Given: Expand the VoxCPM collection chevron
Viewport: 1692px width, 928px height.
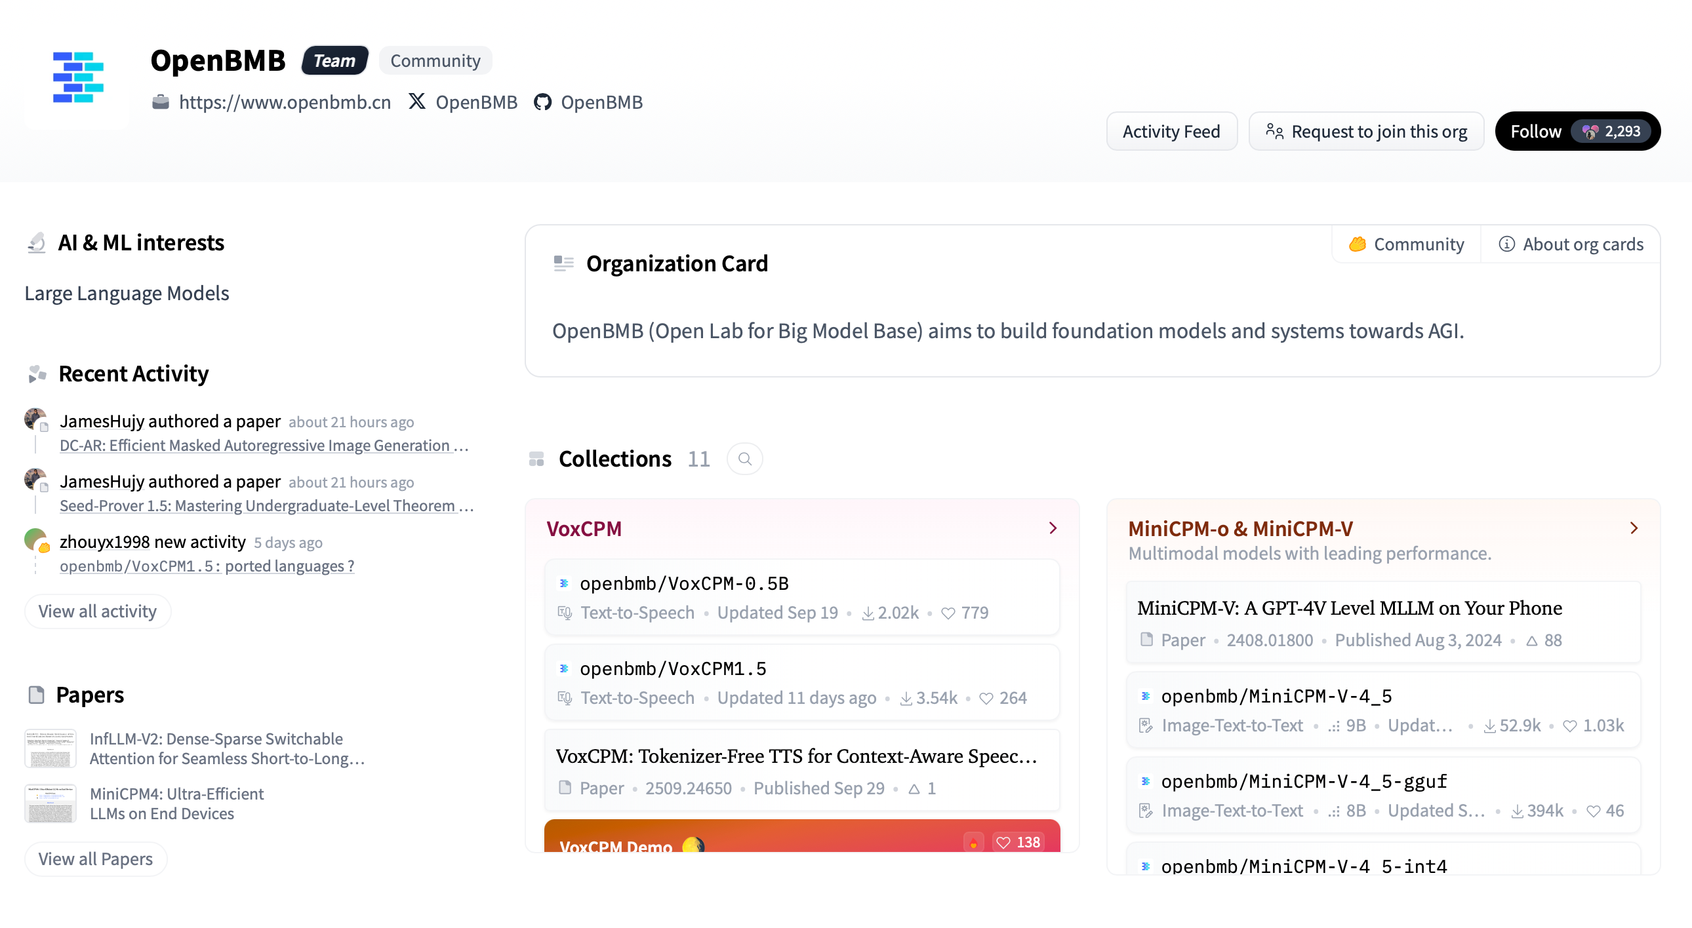Looking at the screenshot, I should tap(1053, 528).
